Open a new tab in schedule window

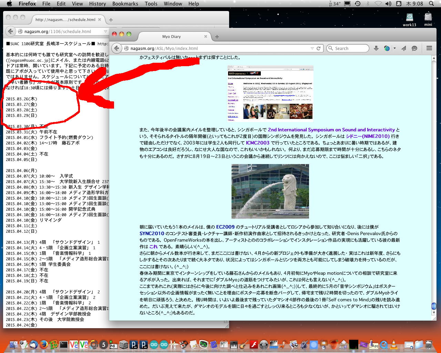click(111, 20)
